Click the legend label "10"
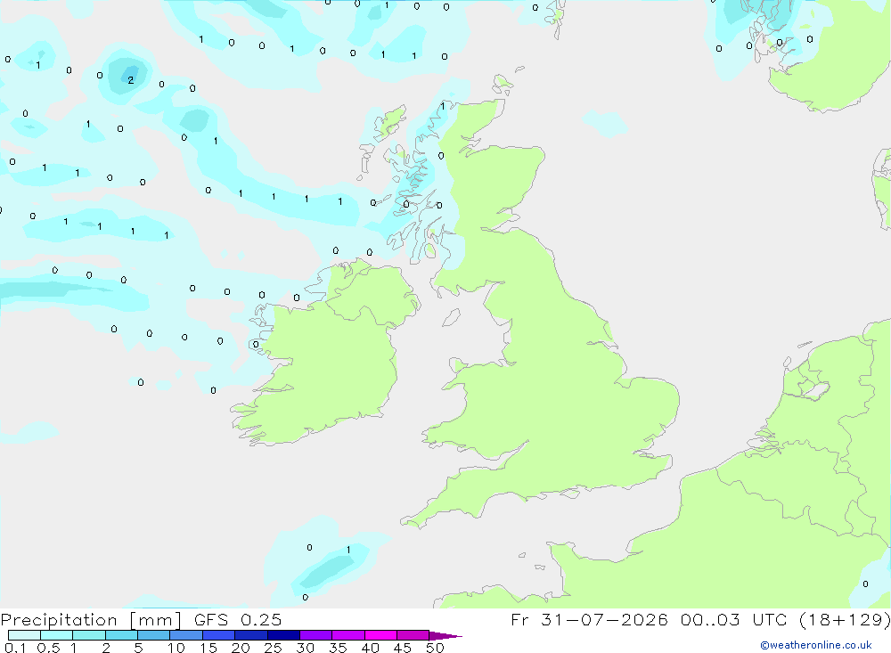 176,648
